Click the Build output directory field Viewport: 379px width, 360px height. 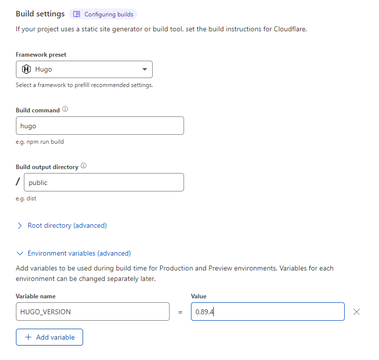point(103,182)
